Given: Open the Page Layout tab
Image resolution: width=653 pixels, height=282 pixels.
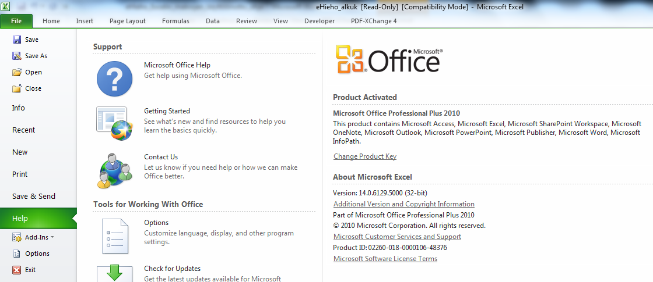Looking at the screenshot, I should click(128, 21).
